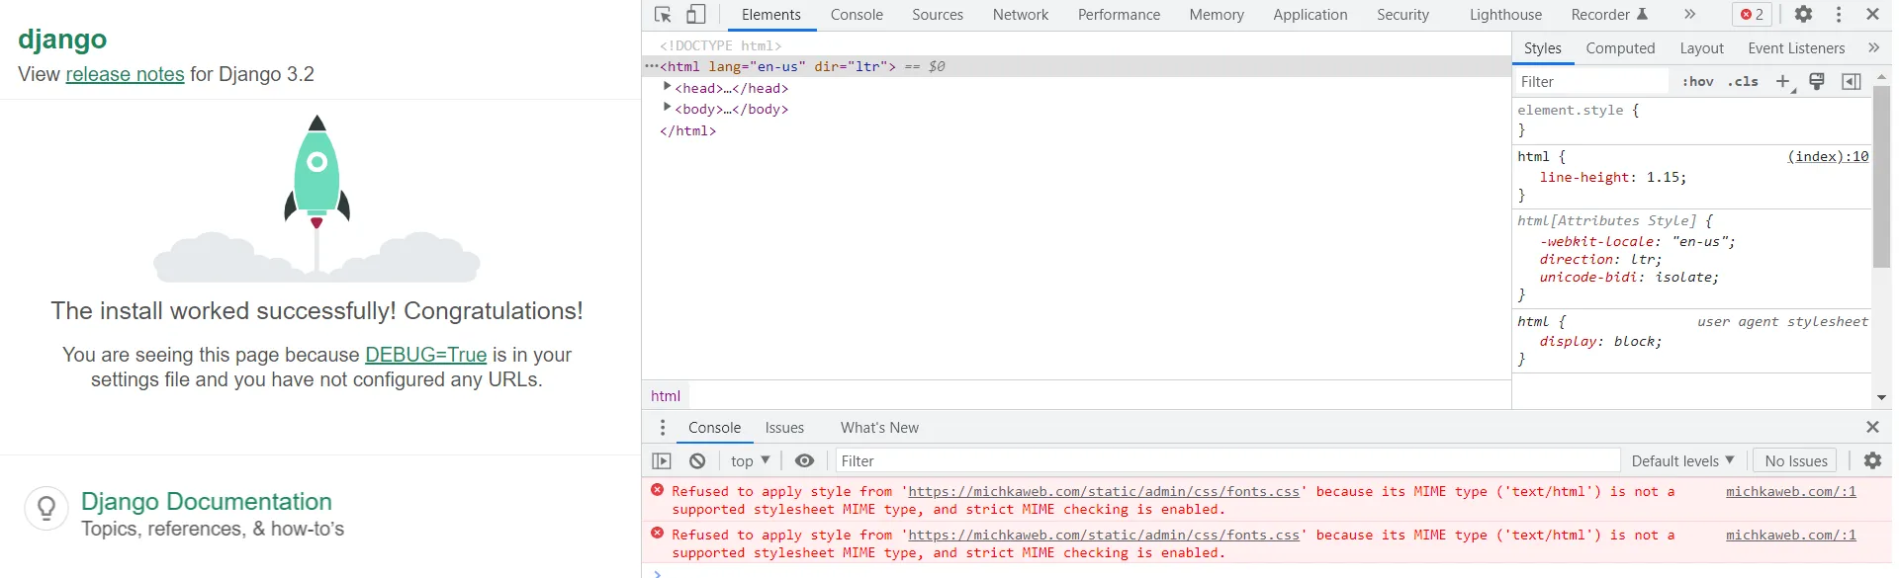Click the element.style rule block
1899x578 pixels.
(x=1693, y=120)
